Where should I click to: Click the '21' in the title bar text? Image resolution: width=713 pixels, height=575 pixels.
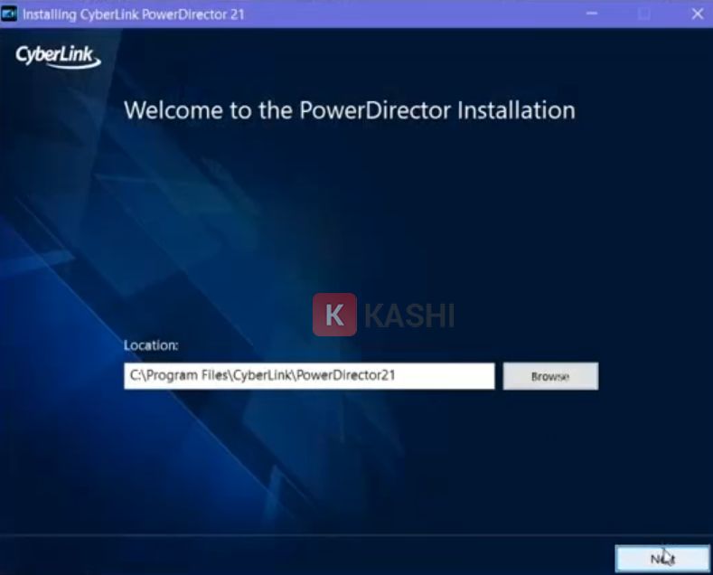pos(235,14)
